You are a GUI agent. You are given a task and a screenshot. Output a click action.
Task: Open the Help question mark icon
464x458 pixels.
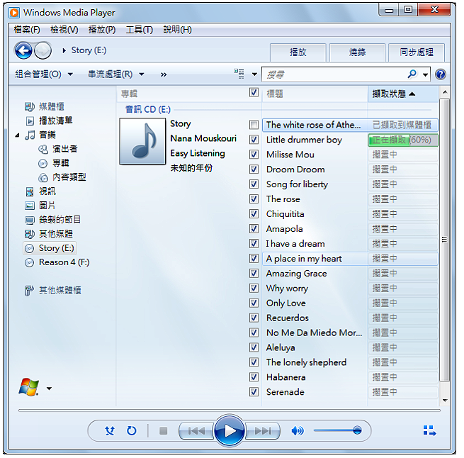coord(441,74)
